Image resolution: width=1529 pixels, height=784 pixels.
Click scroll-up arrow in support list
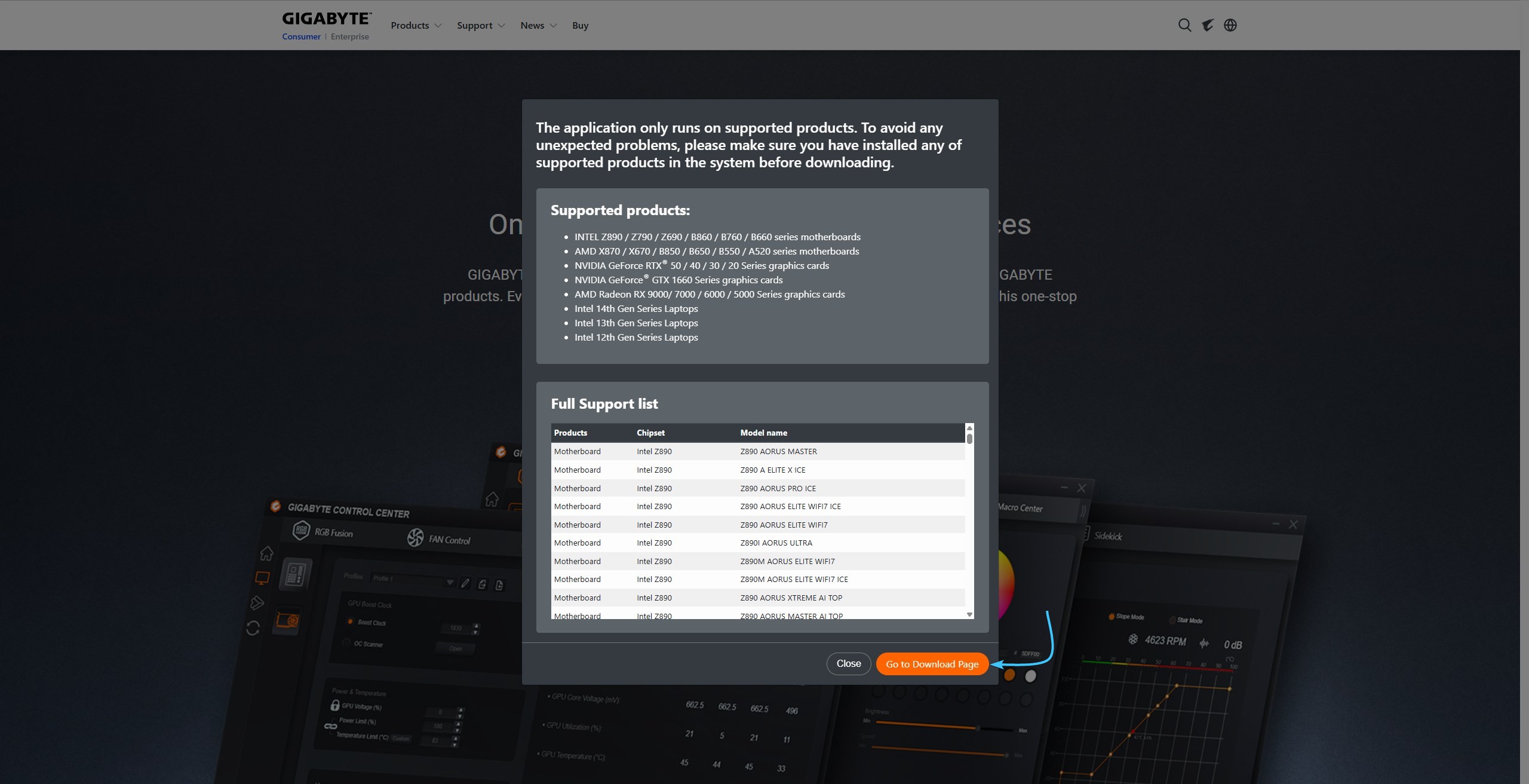tap(969, 428)
